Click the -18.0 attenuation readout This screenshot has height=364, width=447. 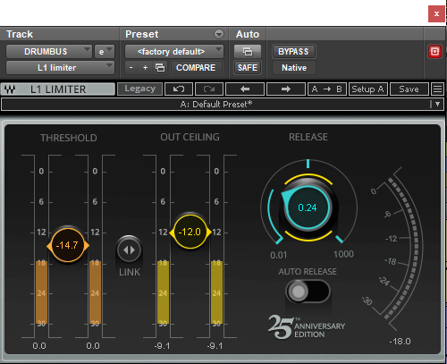coord(400,342)
